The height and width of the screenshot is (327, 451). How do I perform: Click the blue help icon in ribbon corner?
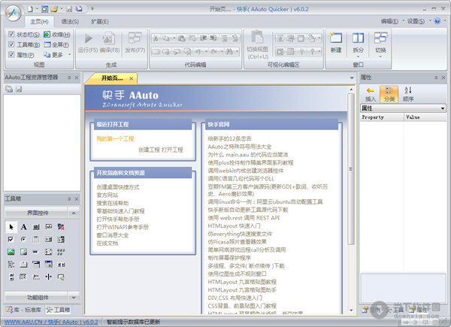click(x=437, y=21)
